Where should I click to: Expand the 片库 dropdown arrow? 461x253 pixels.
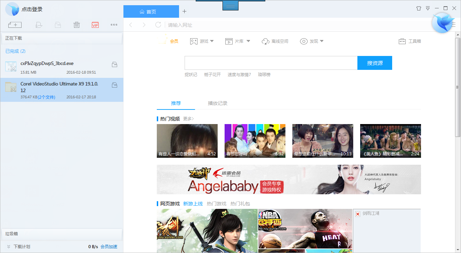248,41
